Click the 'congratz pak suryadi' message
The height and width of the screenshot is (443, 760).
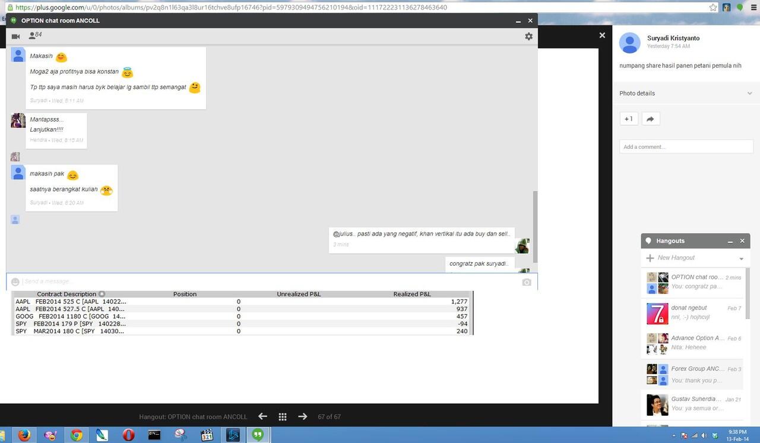coord(480,264)
